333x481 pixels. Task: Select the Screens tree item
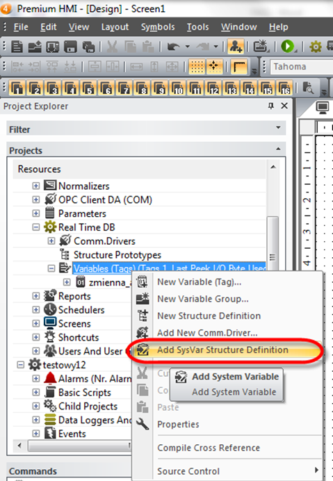tap(74, 324)
